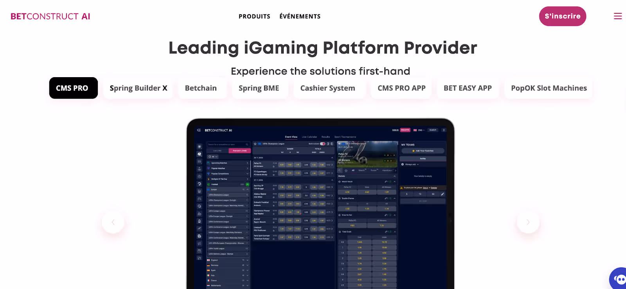Switch to CMS PRO APP tab

(x=401, y=88)
